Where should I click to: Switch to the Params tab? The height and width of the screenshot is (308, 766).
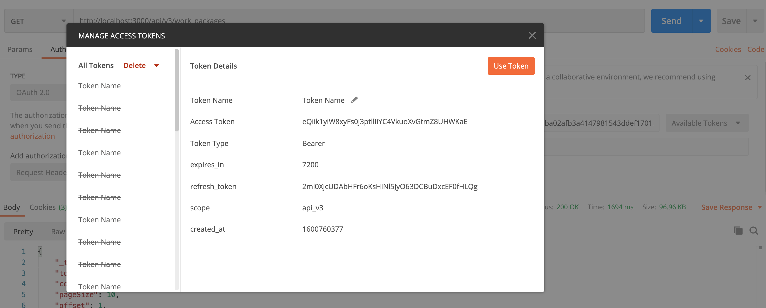click(20, 49)
